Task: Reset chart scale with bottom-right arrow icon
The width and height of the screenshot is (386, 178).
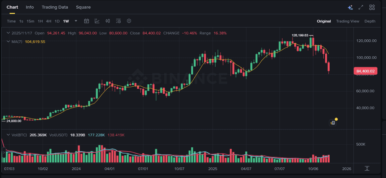Action: click(x=367, y=168)
